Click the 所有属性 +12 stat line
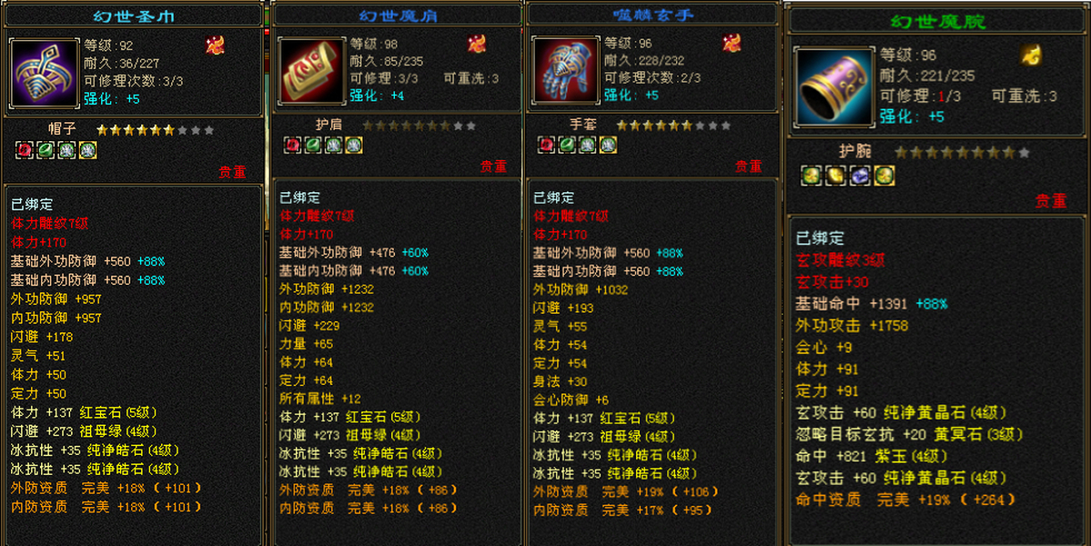Image resolution: width=1091 pixels, height=546 pixels. coord(320,399)
